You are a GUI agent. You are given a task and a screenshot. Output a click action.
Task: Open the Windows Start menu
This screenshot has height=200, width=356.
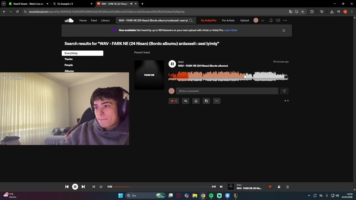(x=120, y=196)
